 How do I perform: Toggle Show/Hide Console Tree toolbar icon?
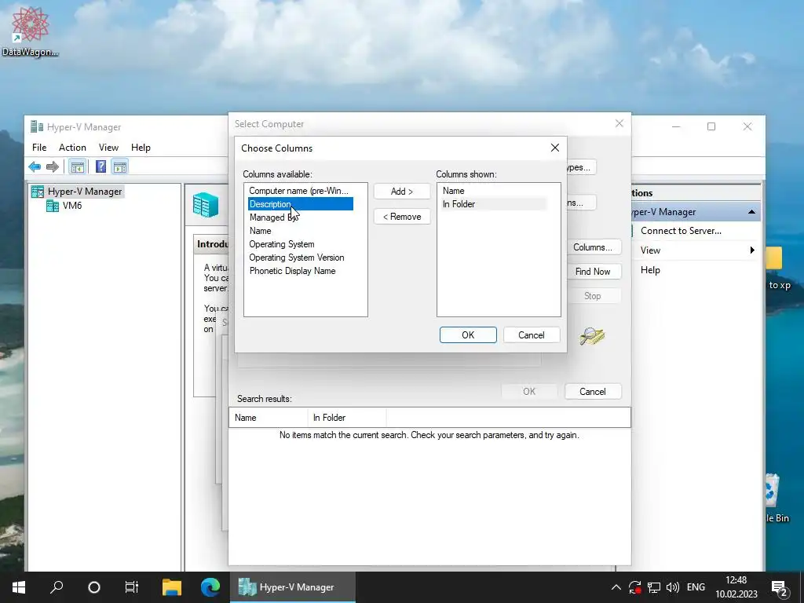(x=78, y=166)
